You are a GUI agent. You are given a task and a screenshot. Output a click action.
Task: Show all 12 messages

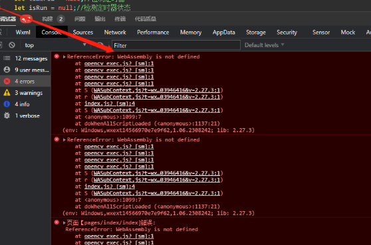pyautogui.click(x=25, y=58)
